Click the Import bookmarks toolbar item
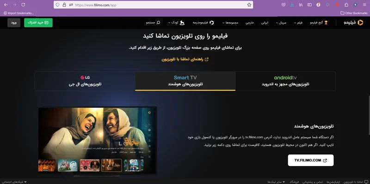Viewport: 370px width, 184px height. 18,13
